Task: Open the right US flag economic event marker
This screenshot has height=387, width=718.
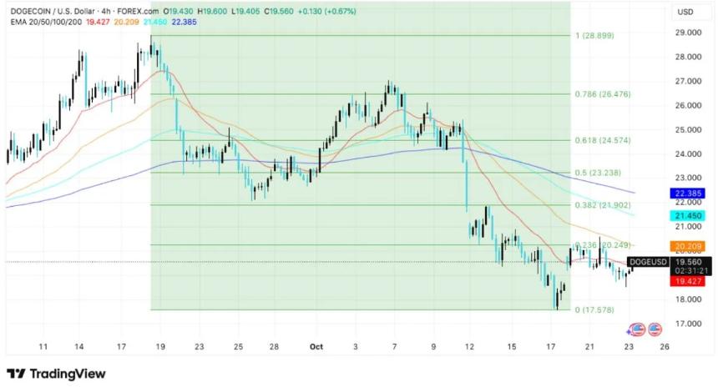Action: coord(655,329)
